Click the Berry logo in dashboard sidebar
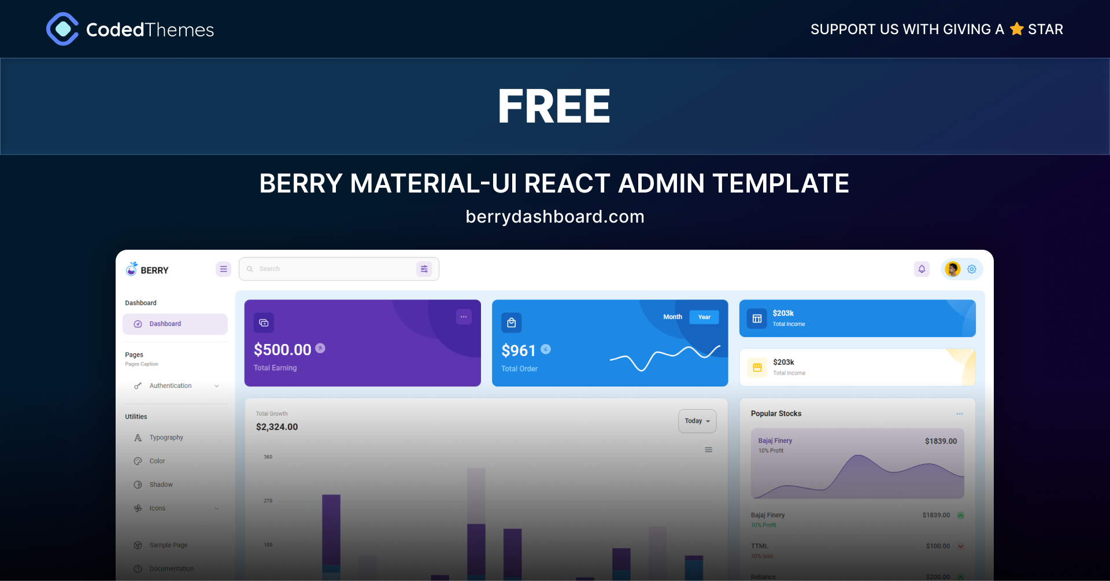The width and height of the screenshot is (1110, 581). tap(132, 269)
